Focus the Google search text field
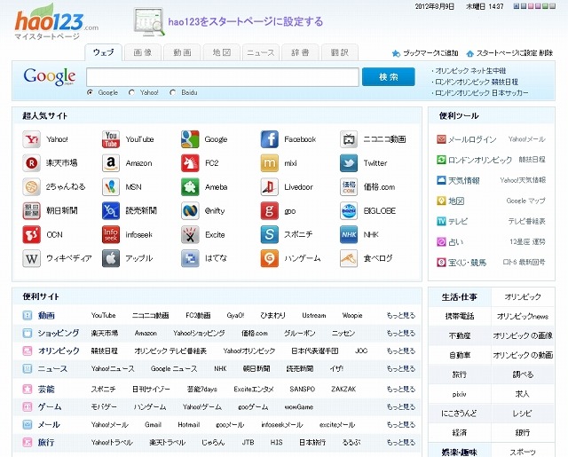 (x=223, y=77)
